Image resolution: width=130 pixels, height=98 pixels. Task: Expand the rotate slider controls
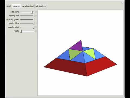tap(36, 31)
